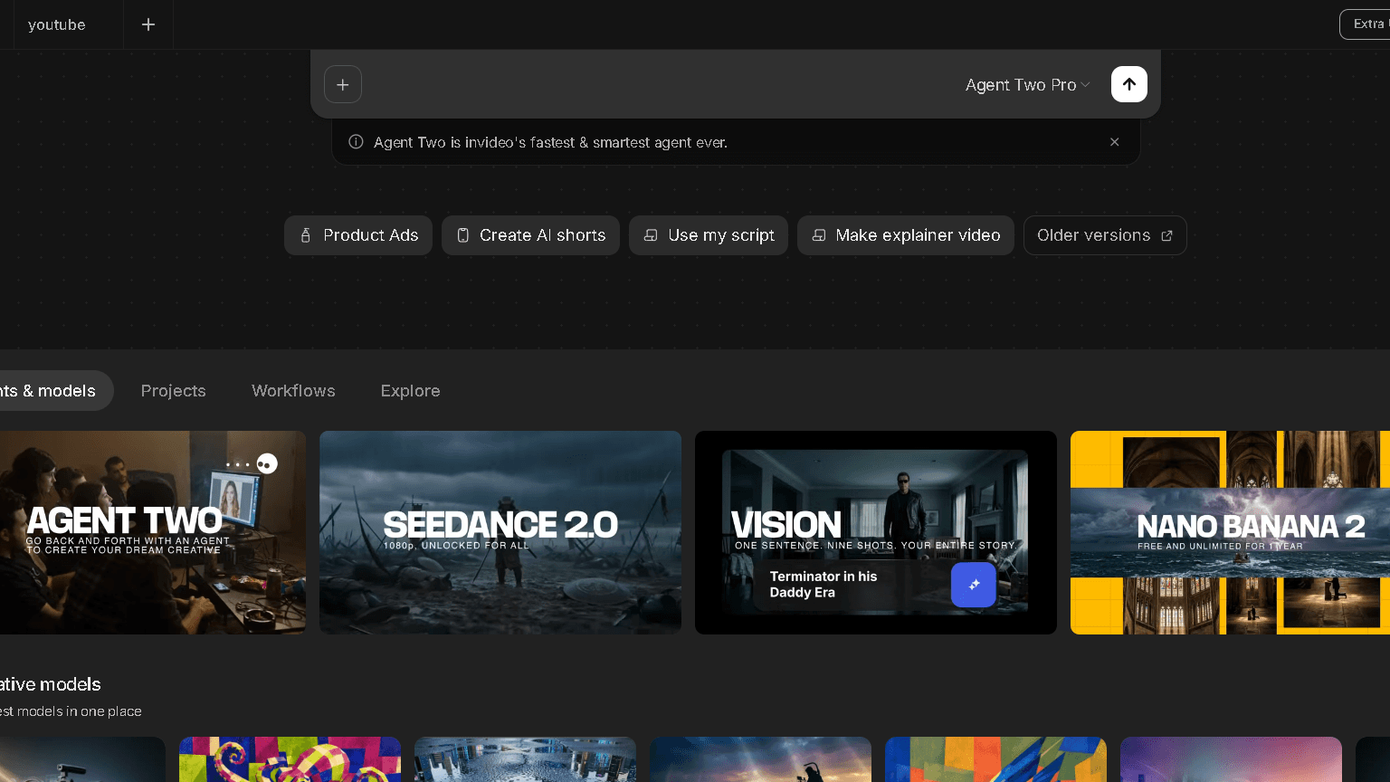Open the Nano Banana 2 banner card
The width and height of the screenshot is (1390, 782).
1230,532
